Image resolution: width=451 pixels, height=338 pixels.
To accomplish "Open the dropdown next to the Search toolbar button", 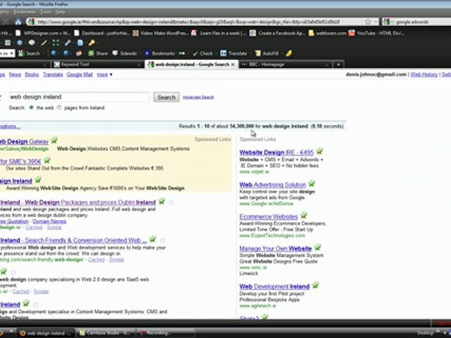I will point(43,54).
